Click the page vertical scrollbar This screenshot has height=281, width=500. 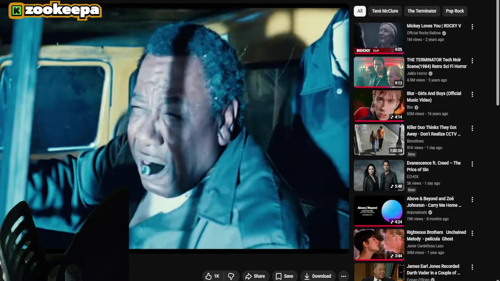coord(498,53)
